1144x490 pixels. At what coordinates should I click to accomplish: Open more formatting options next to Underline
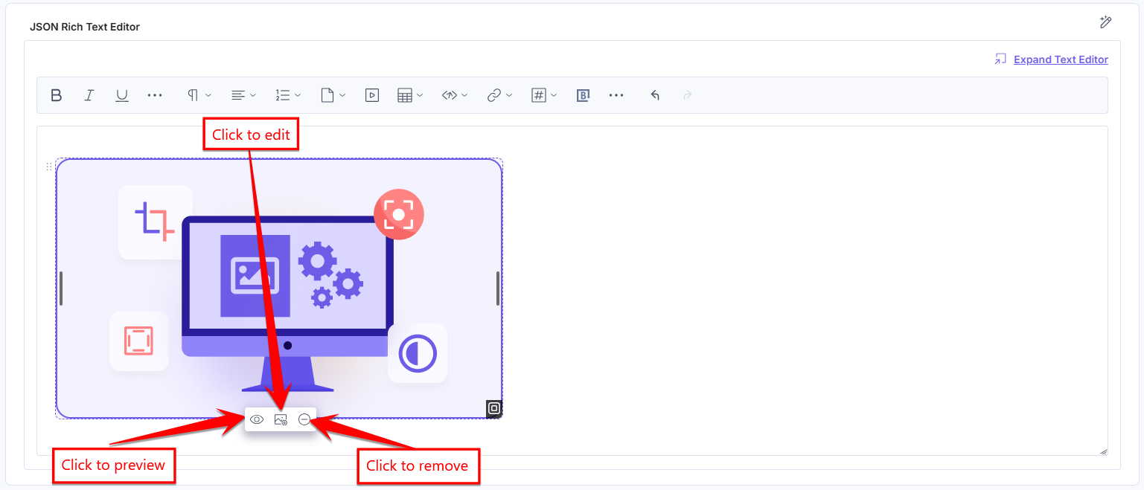click(x=155, y=95)
